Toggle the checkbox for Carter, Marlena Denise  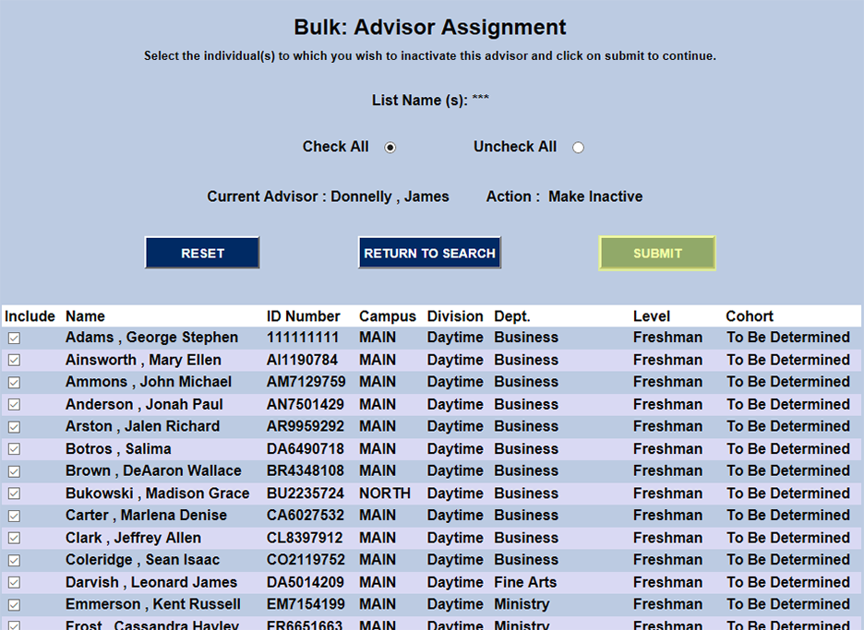pyautogui.click(x=13, y=516)
